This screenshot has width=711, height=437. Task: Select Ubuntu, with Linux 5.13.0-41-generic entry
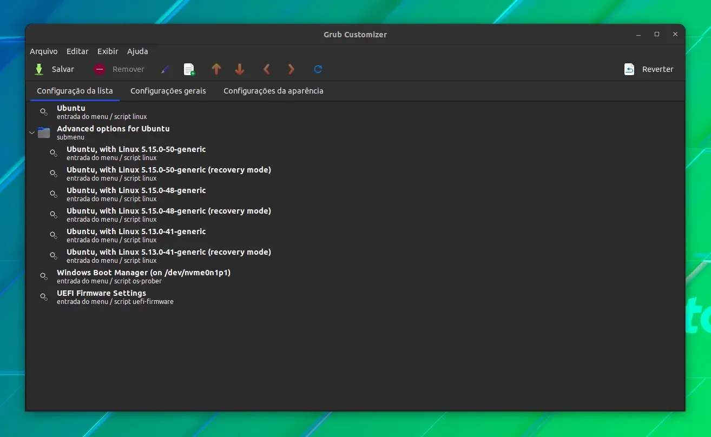tap(355, 235)
